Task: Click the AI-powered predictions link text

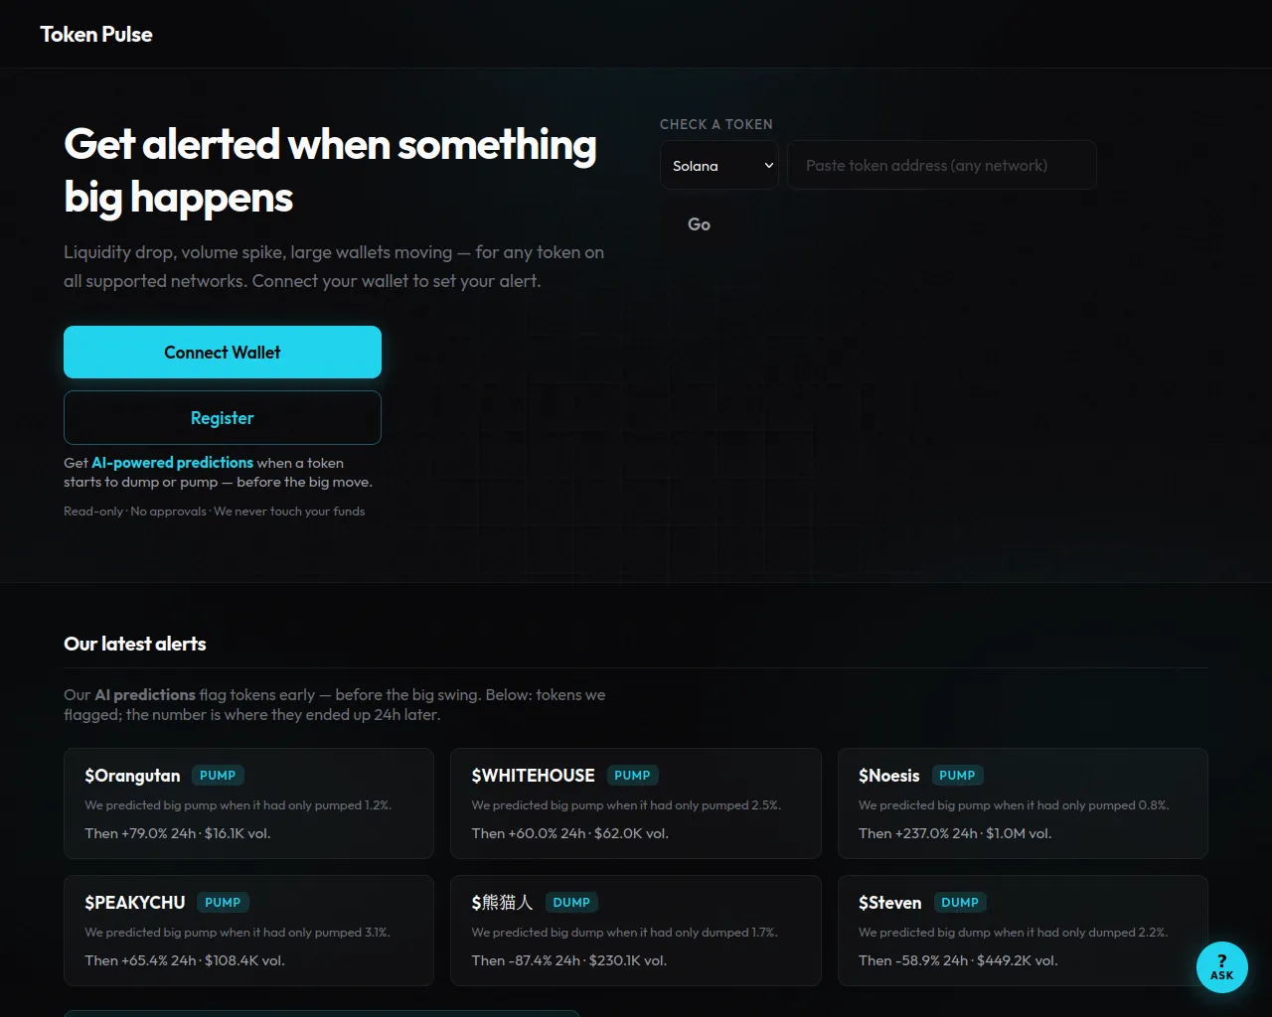Action: click(172, 463)
